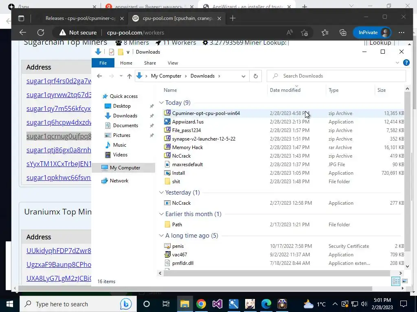Screen dimensions: 417x312
Task: Click the Windows Start button
Action: [10, 304]
